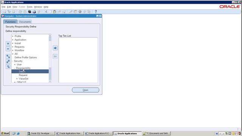The width and height of the screenshot is (242, 136).
Task: Click the Edit Field toolbar icon
Action: tap(71, 12)
